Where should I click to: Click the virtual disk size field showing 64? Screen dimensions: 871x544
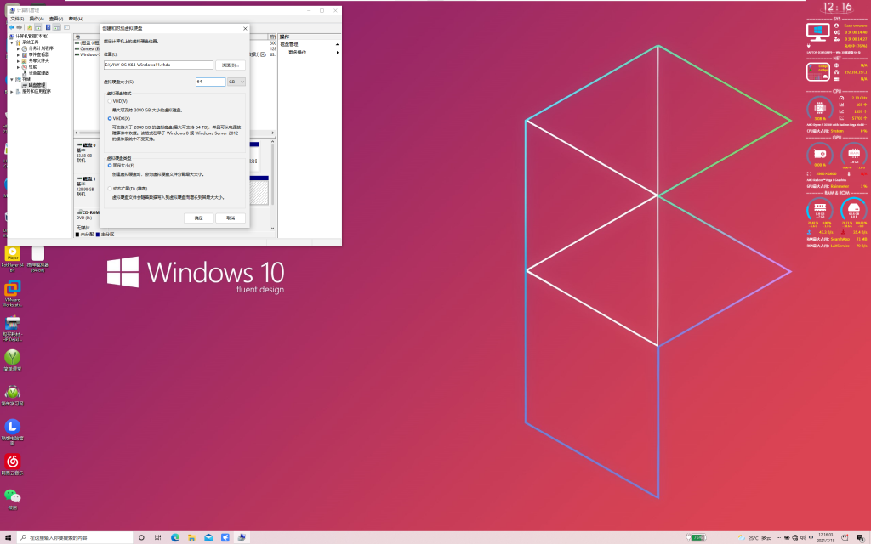click(x=211, y=82)
